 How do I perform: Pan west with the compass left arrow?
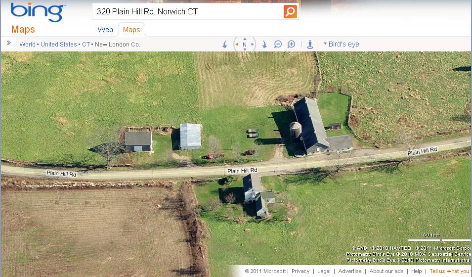(x=237, y=45)
